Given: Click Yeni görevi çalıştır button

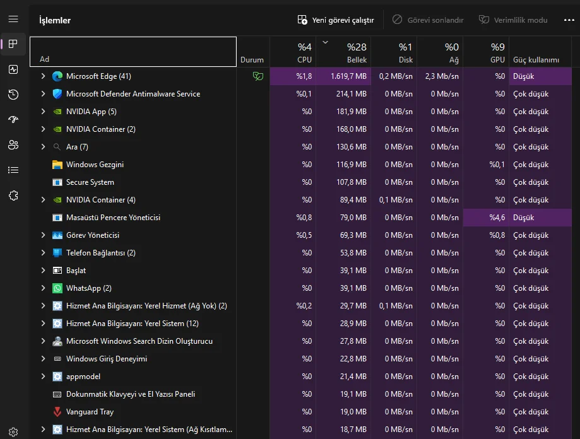Looking at the screenshot, I should pyautogui.click(x=336, y=20).
